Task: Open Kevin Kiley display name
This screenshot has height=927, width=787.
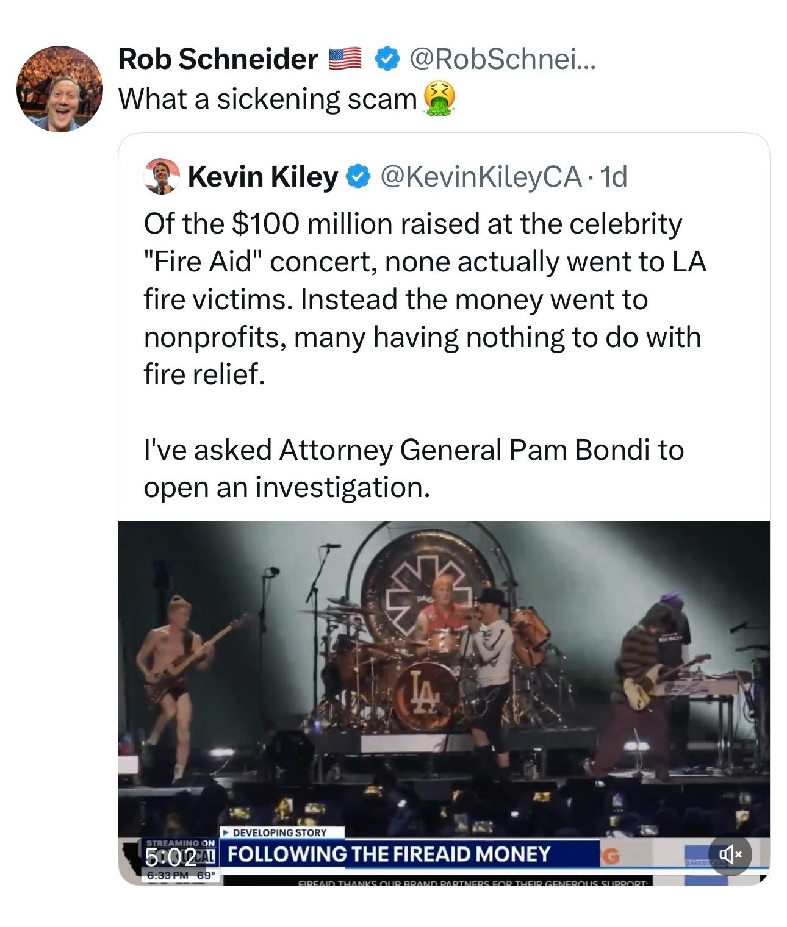Action: pyautogui.click(x=262, y=177)
